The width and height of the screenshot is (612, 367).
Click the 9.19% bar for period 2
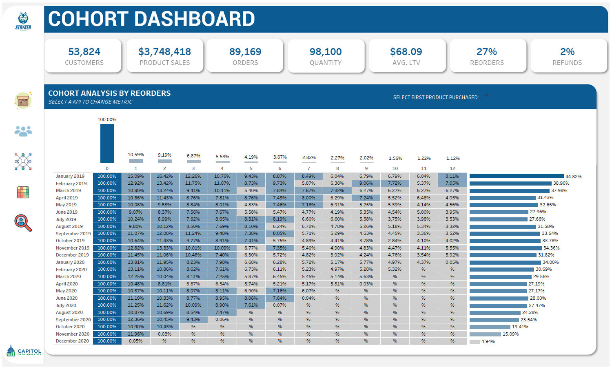(x=164, y=161)
